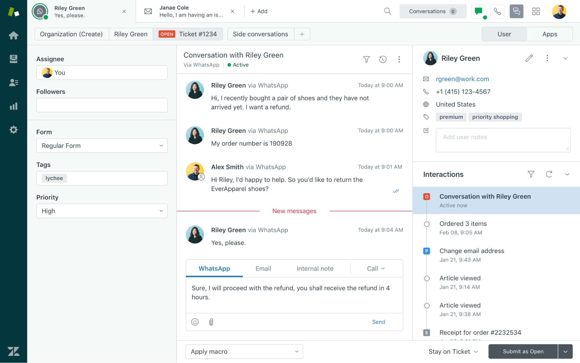Open the Regular Form dropdown
Screen dimensions: 580x363
[x=102, y=145]
